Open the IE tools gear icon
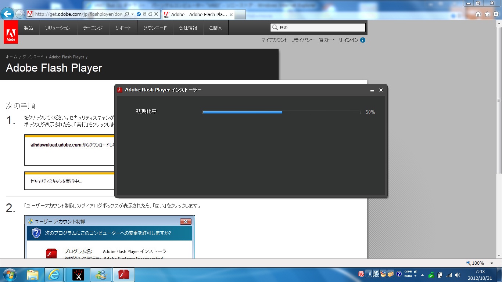The width and height of the screenshot is (502, 282). pyautogui.click(x=496, y=14)
